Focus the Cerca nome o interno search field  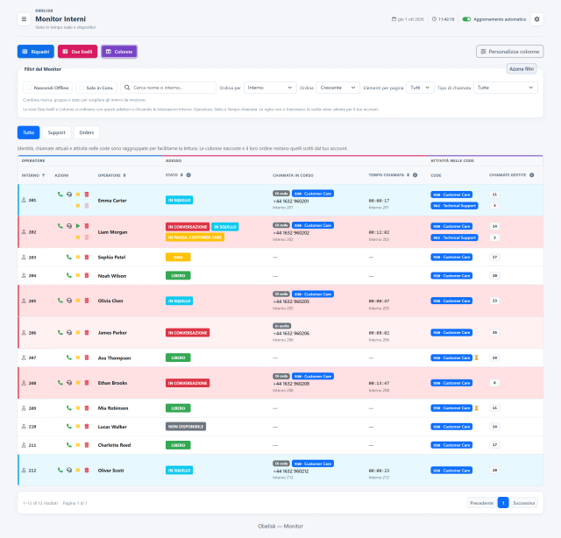[x=168, y=88]
